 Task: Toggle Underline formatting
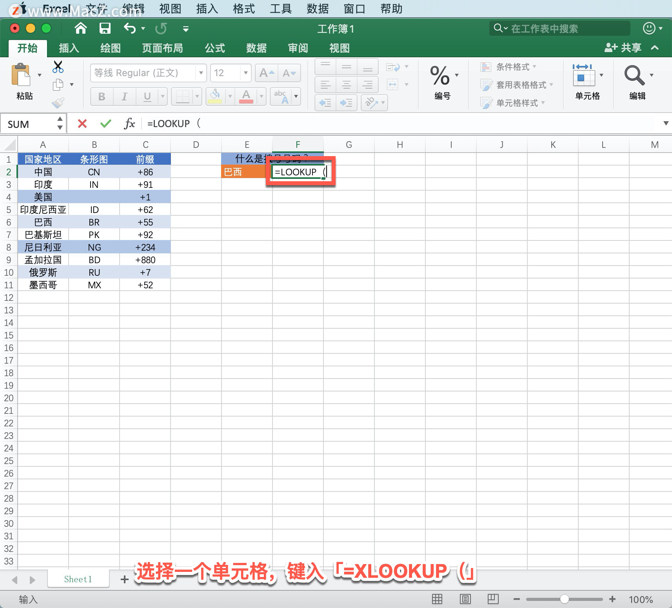pos(147,96)
